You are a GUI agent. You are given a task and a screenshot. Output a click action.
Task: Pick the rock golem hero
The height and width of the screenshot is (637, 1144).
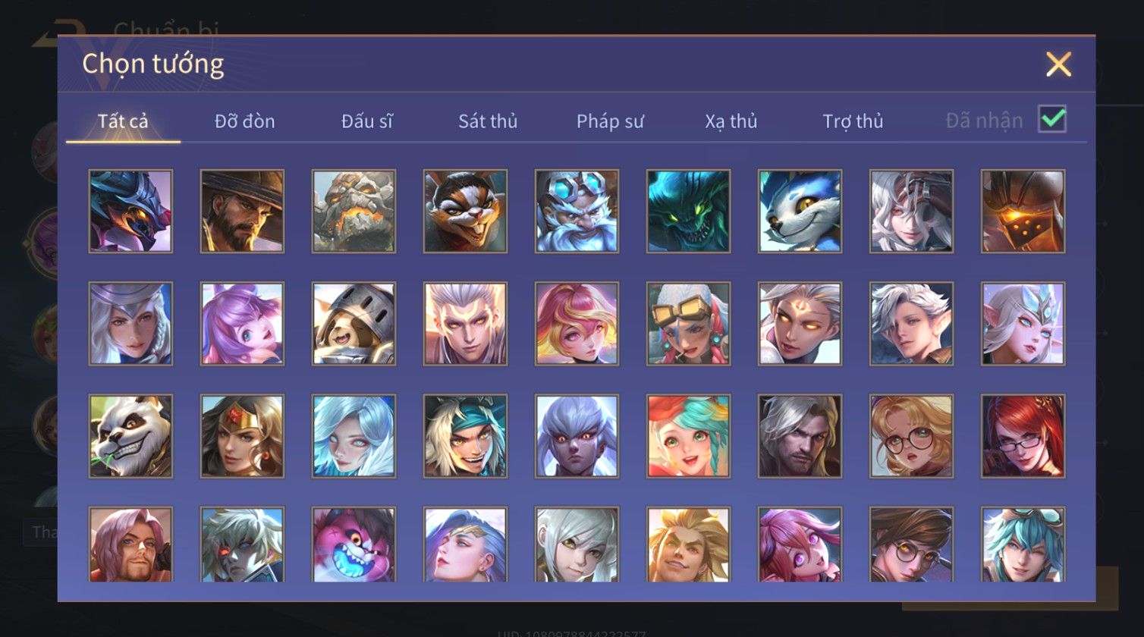(x=354, y=211)
